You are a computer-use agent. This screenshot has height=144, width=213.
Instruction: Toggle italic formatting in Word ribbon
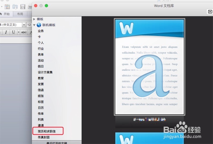(6, 32)
